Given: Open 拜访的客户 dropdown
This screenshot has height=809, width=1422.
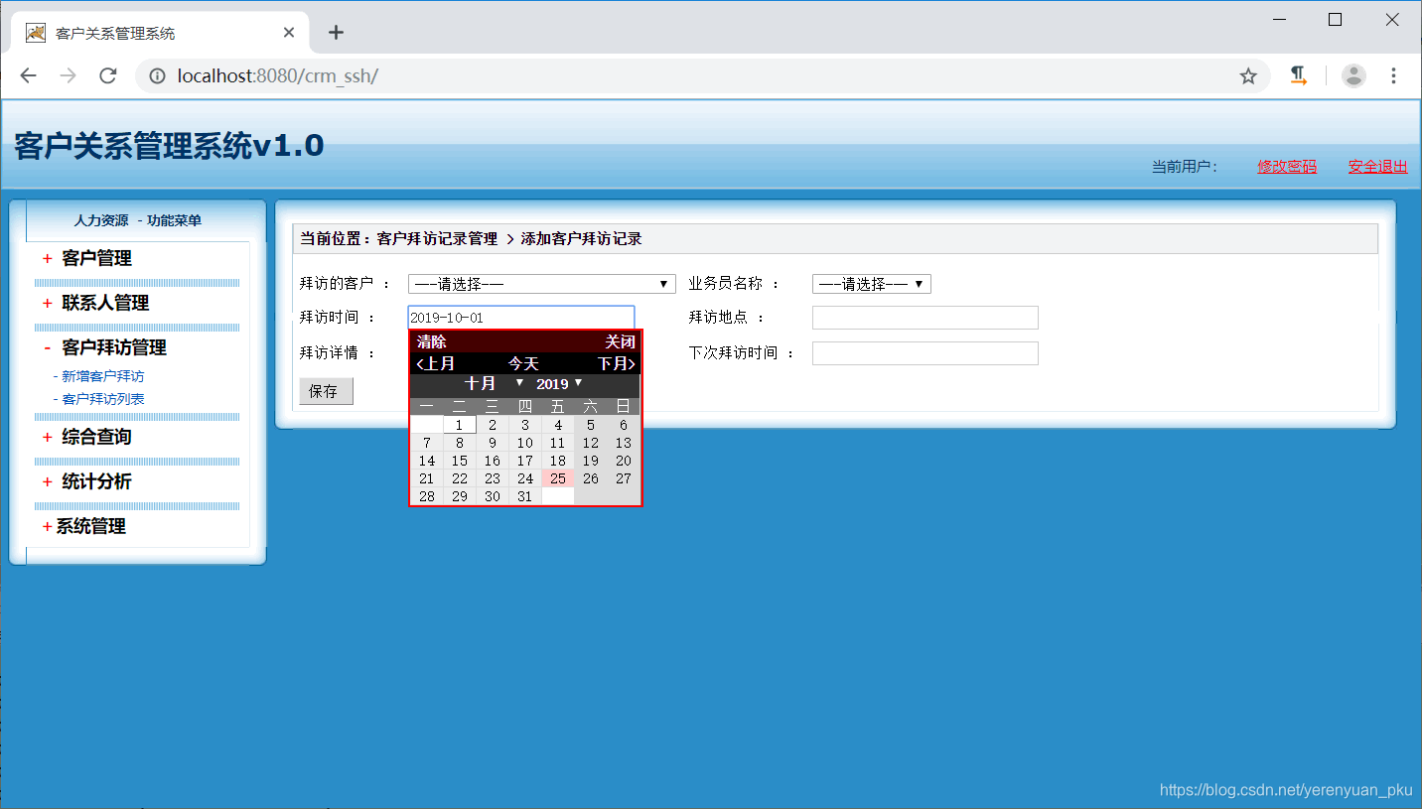Looking at the screenshot, I should pos(542,284).
